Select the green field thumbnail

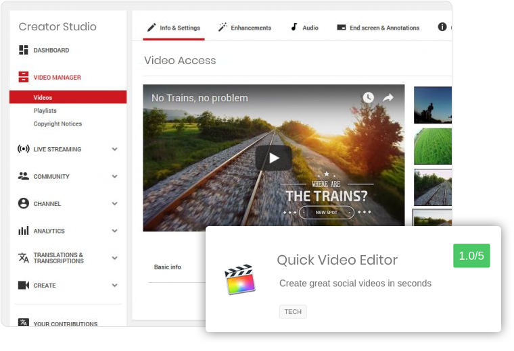(x=433, y=146)
